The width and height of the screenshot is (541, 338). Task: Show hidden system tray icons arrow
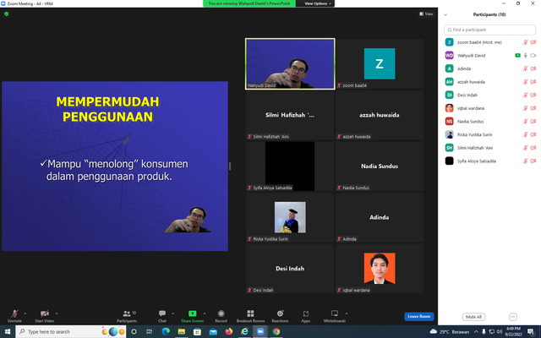click(x=476, y=331)
